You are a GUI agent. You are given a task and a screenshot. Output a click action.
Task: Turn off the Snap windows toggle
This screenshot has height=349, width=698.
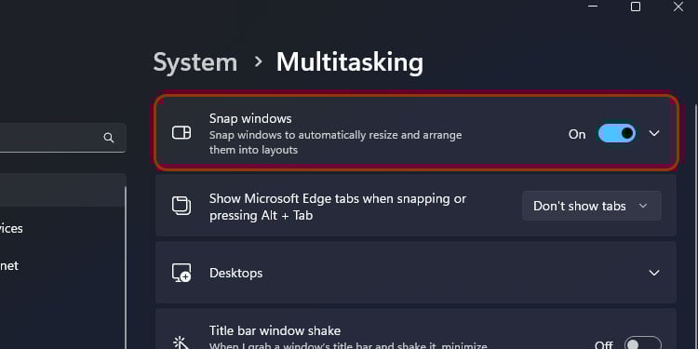616,133
